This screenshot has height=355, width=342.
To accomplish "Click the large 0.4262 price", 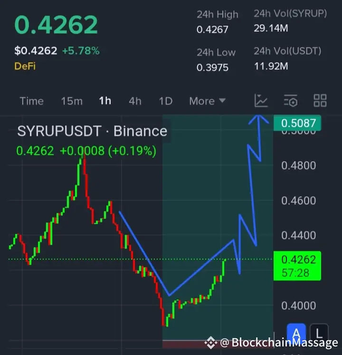I will click(56, 25).
